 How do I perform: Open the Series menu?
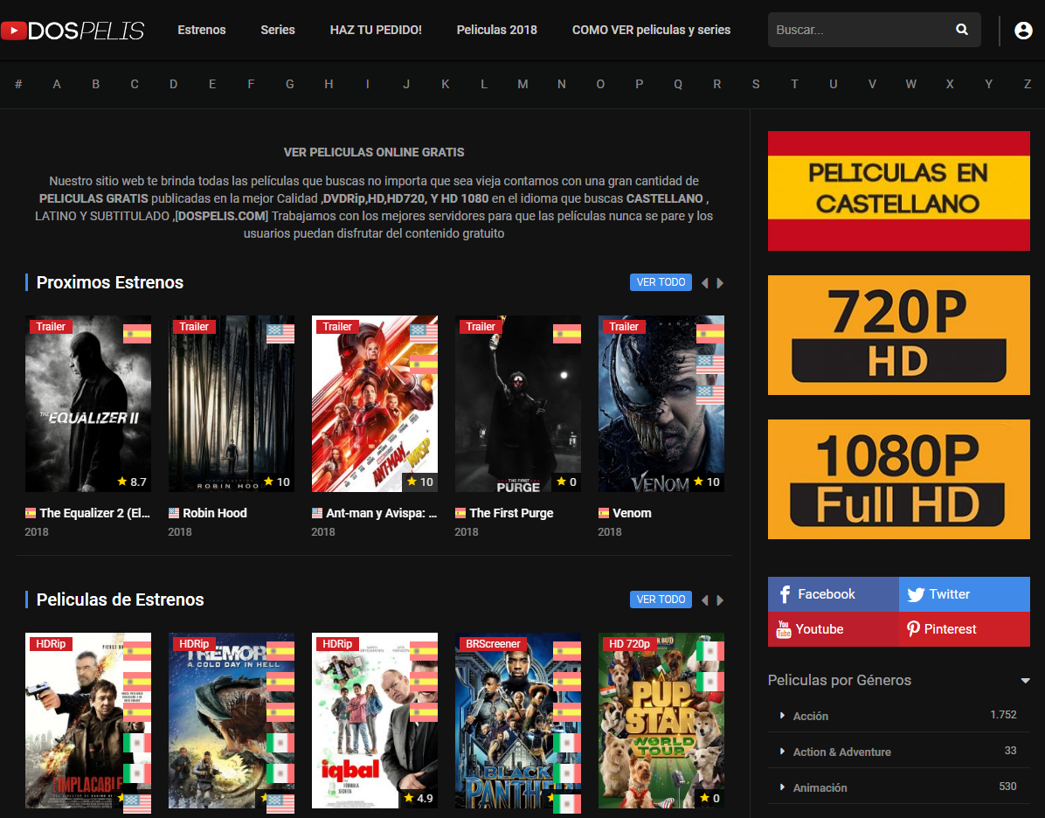click(277, 30)
